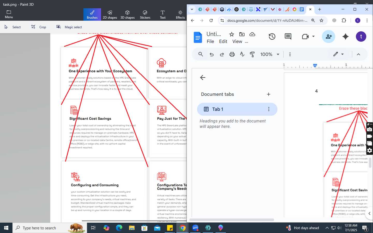Open 3D shapes in Paint 3D
373x233 pixels.
click(x=127, y=14)
